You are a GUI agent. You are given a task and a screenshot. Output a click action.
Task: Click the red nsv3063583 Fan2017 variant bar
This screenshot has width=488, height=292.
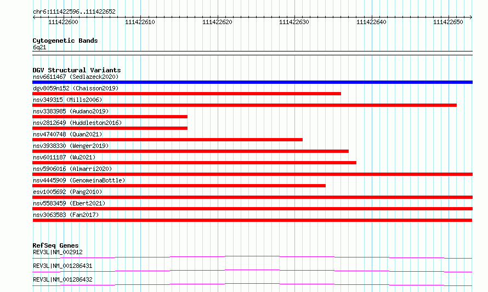point(252,220)
